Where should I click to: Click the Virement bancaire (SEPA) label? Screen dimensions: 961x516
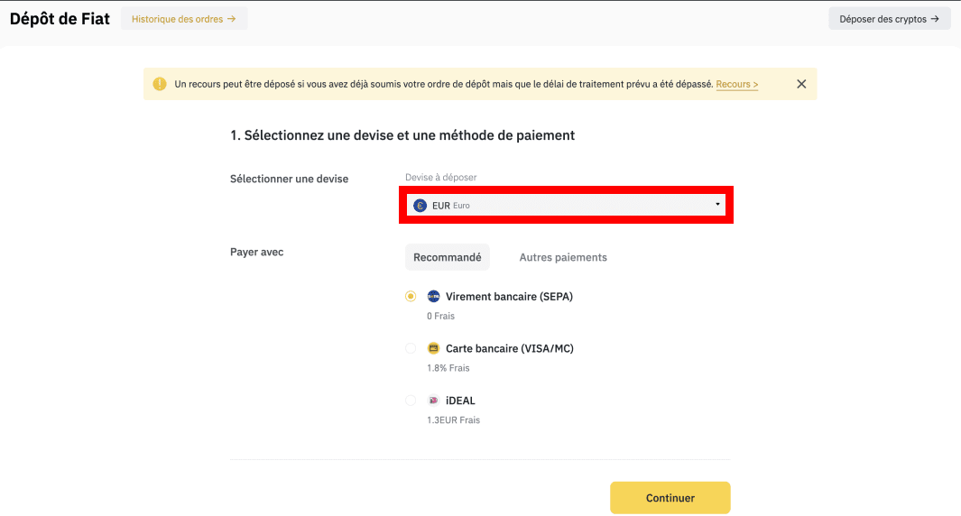[509, 296]
